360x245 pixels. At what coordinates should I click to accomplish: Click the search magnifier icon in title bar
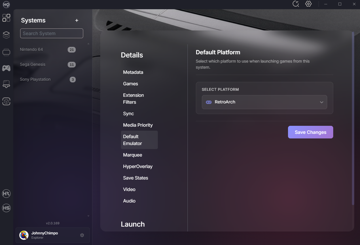click(x=295, y=4)
